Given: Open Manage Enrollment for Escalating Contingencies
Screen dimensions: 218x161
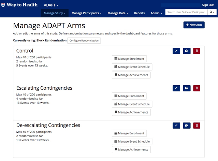Looking at the screenshot, I should coord(129,96).
